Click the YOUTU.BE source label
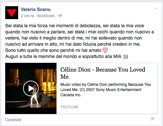The image size is (163, 126). click(x=69, y=107)
